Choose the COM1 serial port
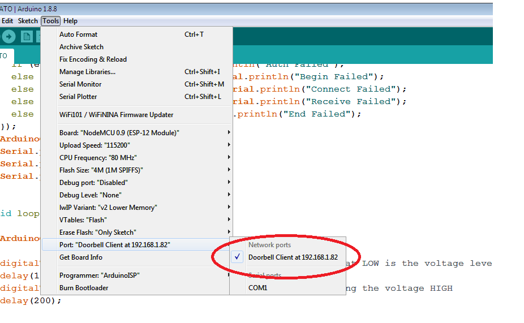This screenshot has height=323, width=524. pyautogui.click(x=257, y=288)
